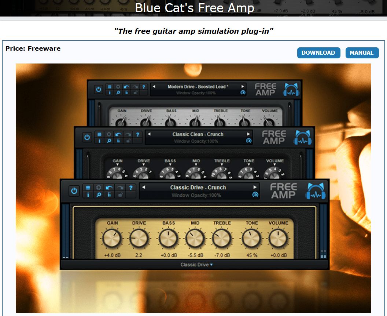Open the Modern Drive - Boosted Lead preset name
This screenshot has width=387, height=316.
point(198,87)
